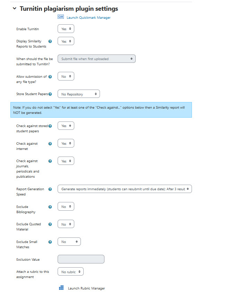Open help for Allow submission of any file type
The image size is (236, 294).
[50, 76]
